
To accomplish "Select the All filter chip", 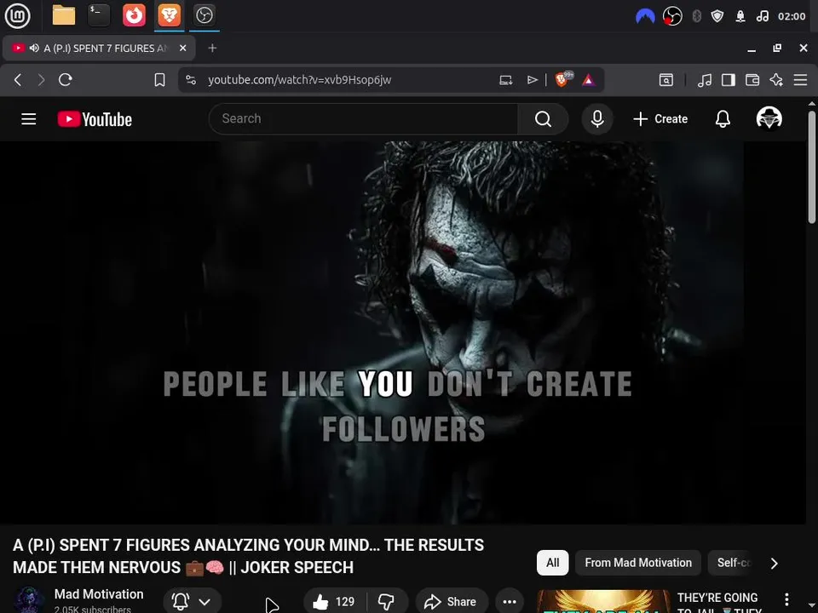I will pos(552,563).
